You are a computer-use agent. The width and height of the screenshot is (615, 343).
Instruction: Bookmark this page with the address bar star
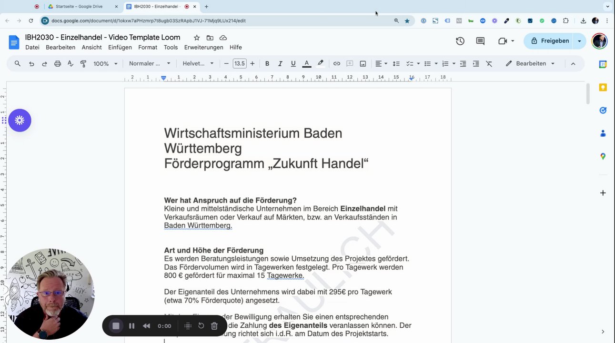[x=407, y=21]
